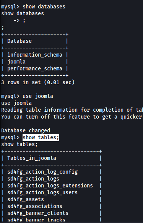Select the performance_schema database row
Viewport: 143px width, 223px height.
(x=35, y=69)
